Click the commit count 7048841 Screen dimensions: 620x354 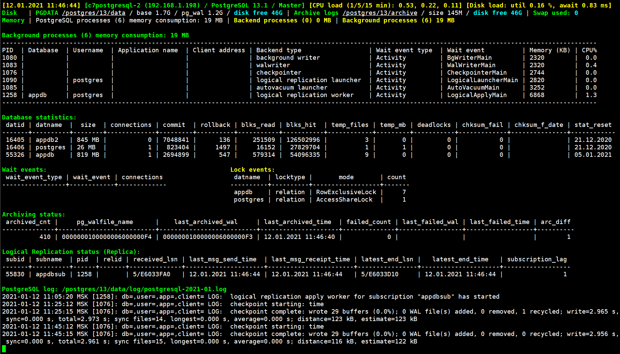[x=176, y=140]
